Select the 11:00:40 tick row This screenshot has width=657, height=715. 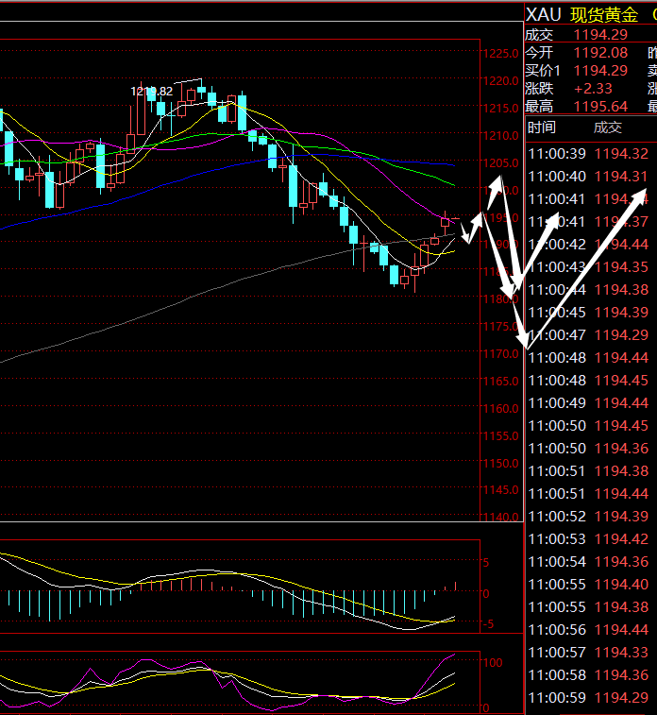click(x=588, y=177)
